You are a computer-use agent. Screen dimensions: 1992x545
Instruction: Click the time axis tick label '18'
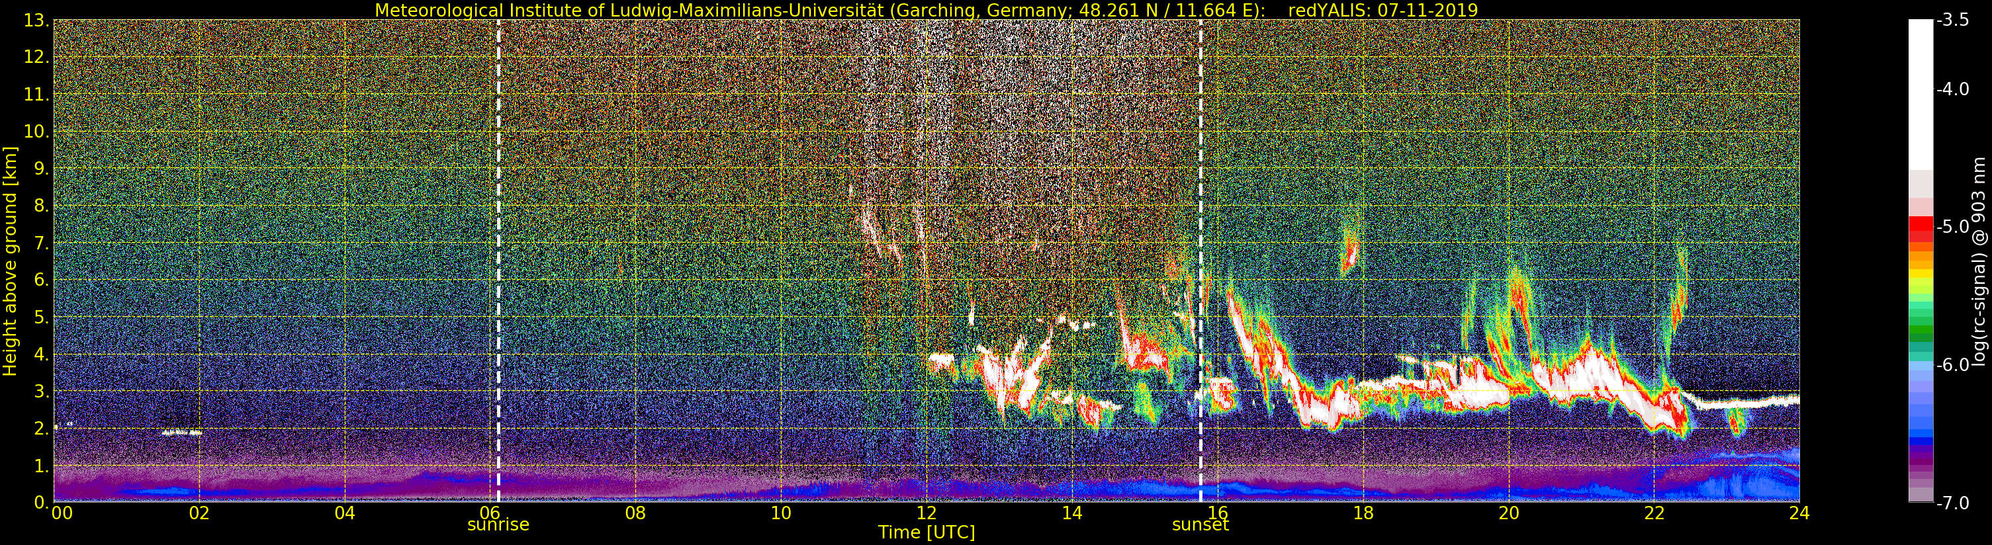[x=1363, y=513]
